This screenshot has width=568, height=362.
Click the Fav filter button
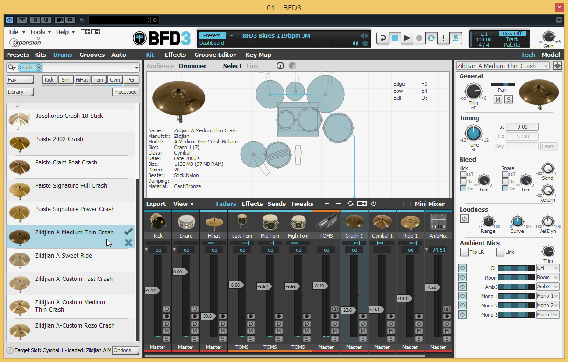tap(20, 80)
